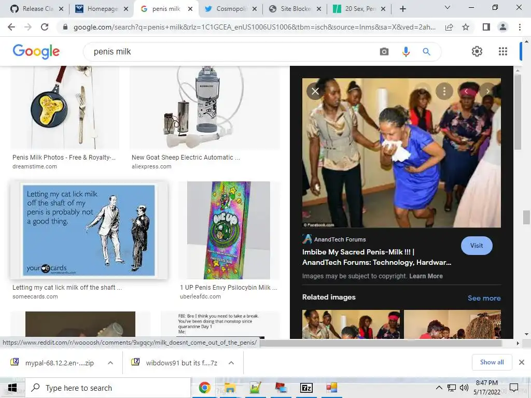Image resolution: width=531 pixels, height=398 pixels.
Task: Open the notification center icon
Action: [514, 388]
